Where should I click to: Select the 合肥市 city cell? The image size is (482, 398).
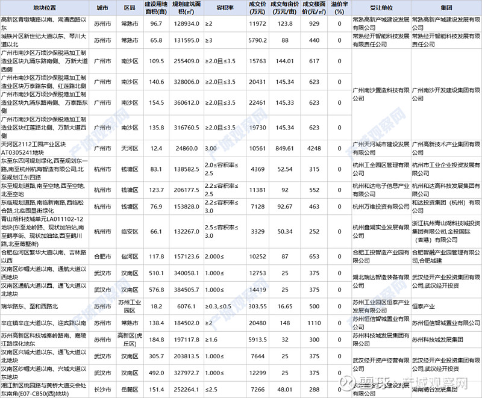tap(102, 257)
